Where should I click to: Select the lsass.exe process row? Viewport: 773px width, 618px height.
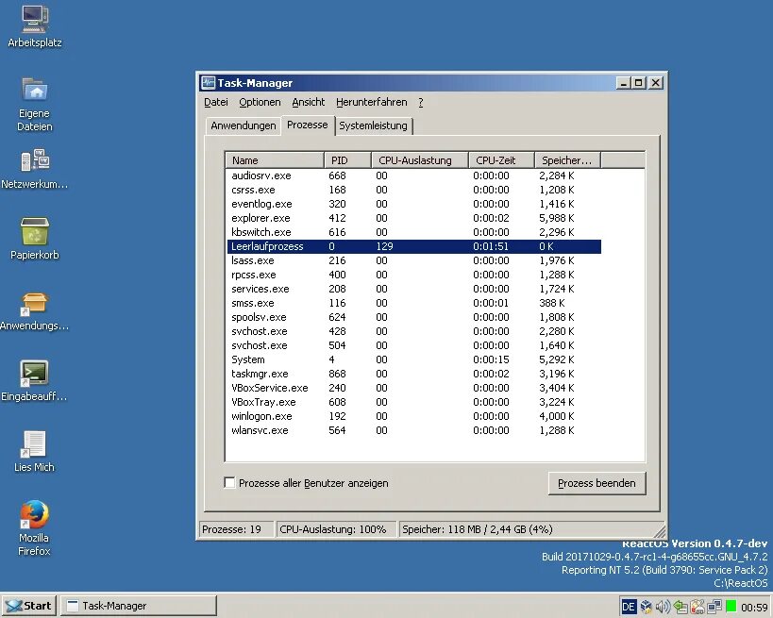(x=414, y=260)
